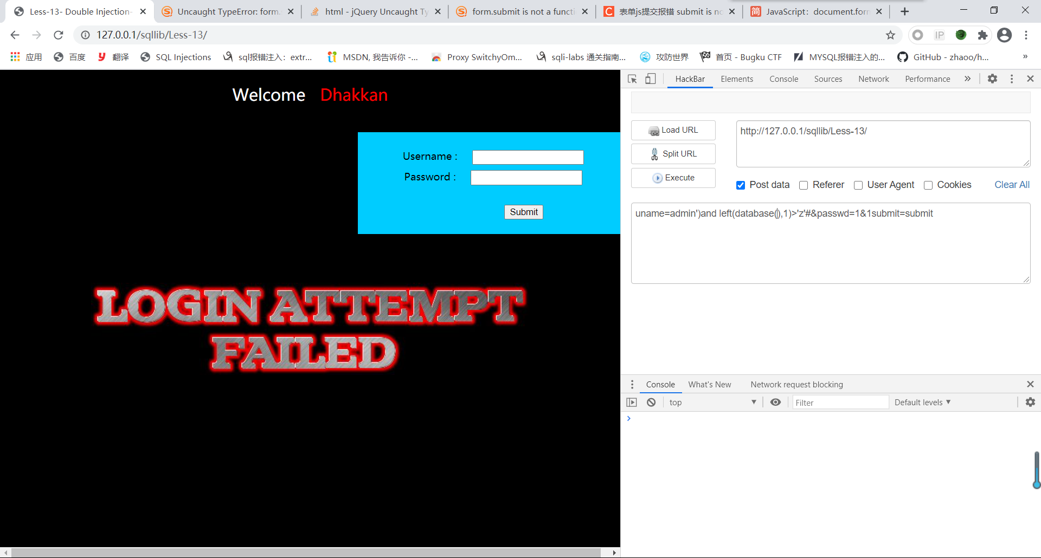Open the browser extensions puzzle icon
Image resolution: width=1041 pixels, height=558 pixels.
982,35
